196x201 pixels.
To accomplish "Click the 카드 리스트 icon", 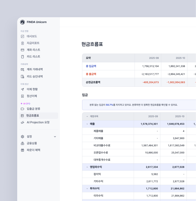I will (x=22, y=57).
